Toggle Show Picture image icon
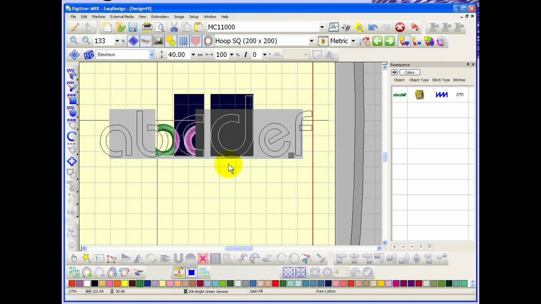The image size is (541, 304). pyautogui.click(x=158, y=41)
